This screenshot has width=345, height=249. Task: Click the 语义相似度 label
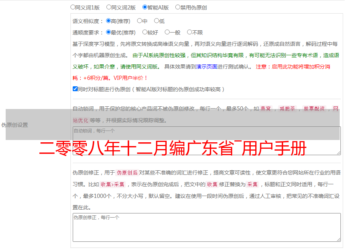[x=88, y=21]
